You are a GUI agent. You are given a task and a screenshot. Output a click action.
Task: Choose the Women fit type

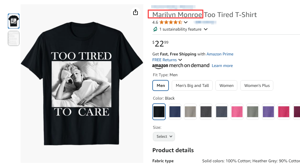coord(226,85)
